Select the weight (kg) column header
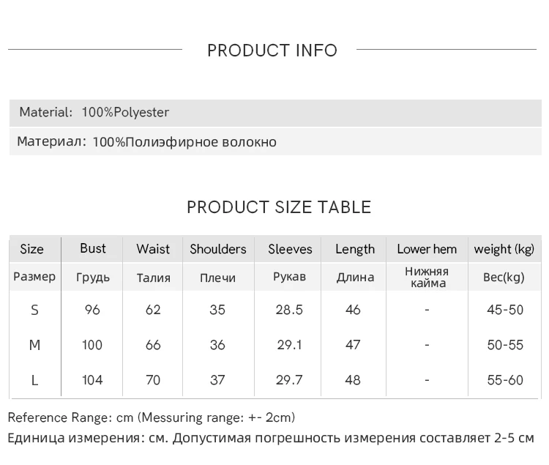The width and height of the screenshot is (549, 465). pyautogui.click(x=504, y=249)
